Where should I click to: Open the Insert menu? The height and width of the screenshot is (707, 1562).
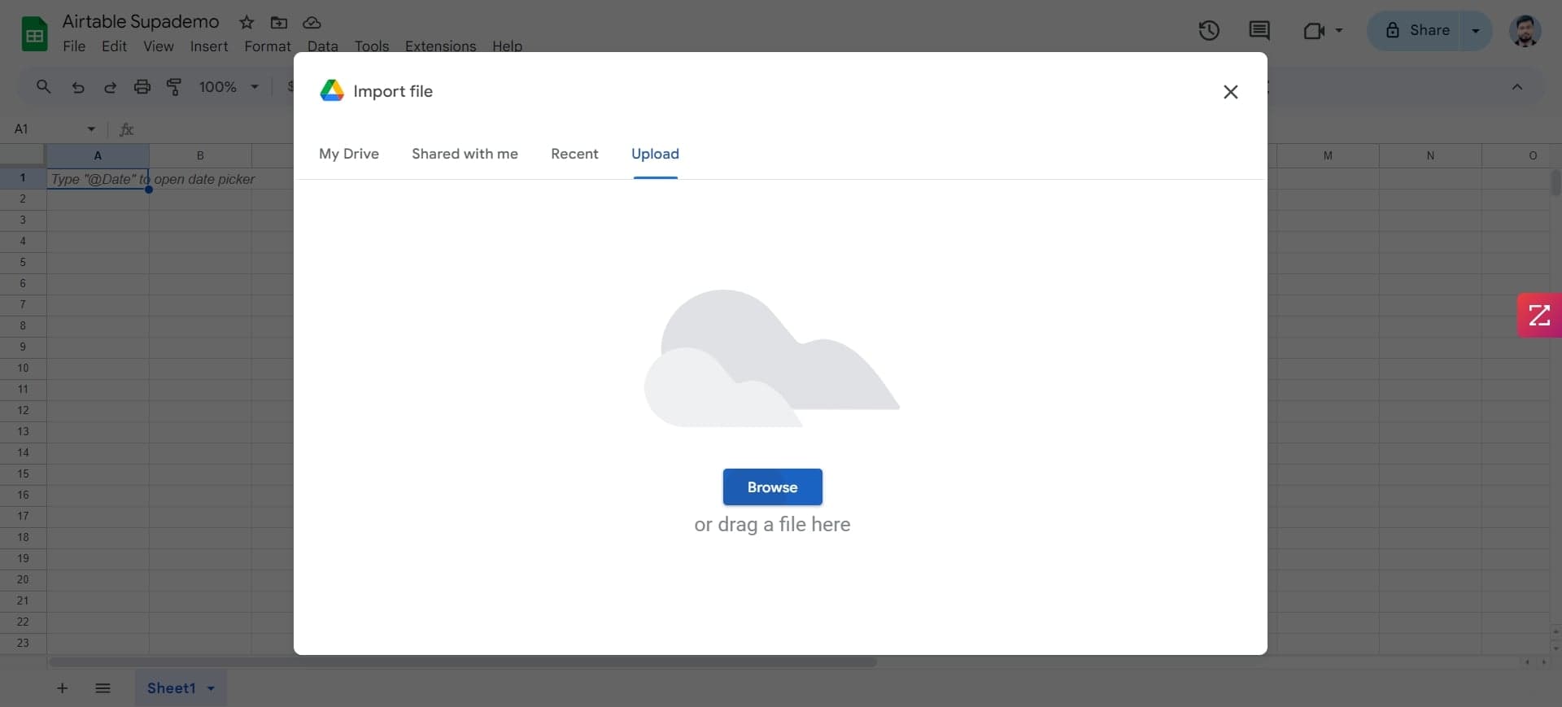pyautogui.click(x=209, y=46)
